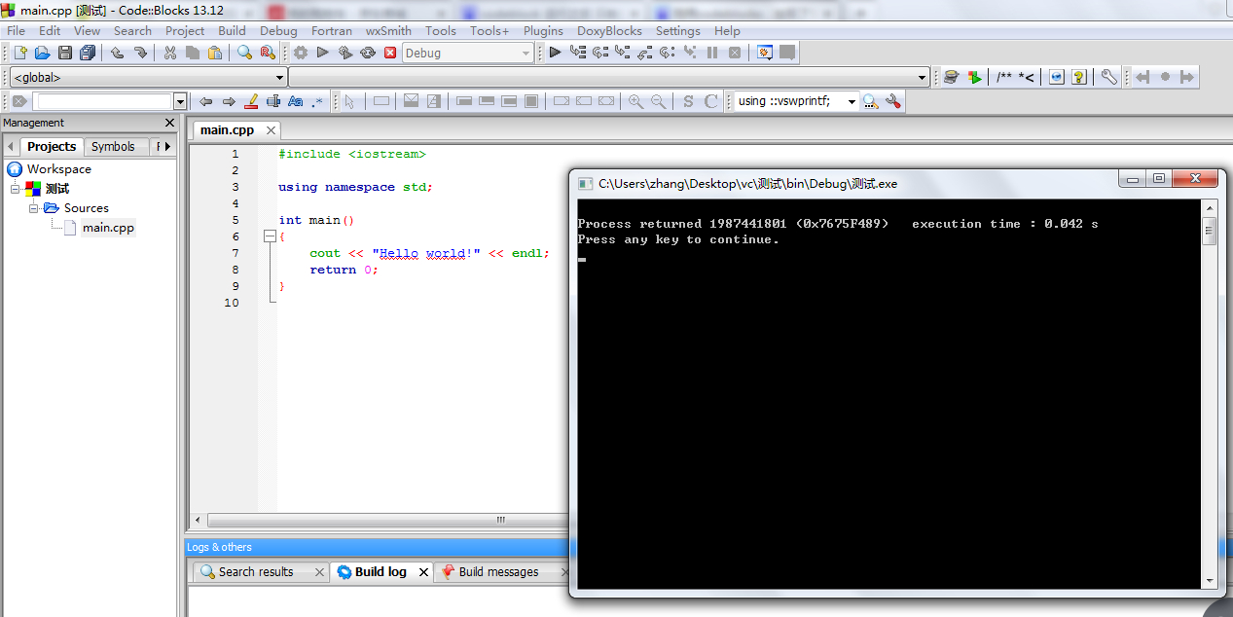Click the Cut scissors icon
The width and height of the screenshot is (1233, 617).
coord(170,53)
